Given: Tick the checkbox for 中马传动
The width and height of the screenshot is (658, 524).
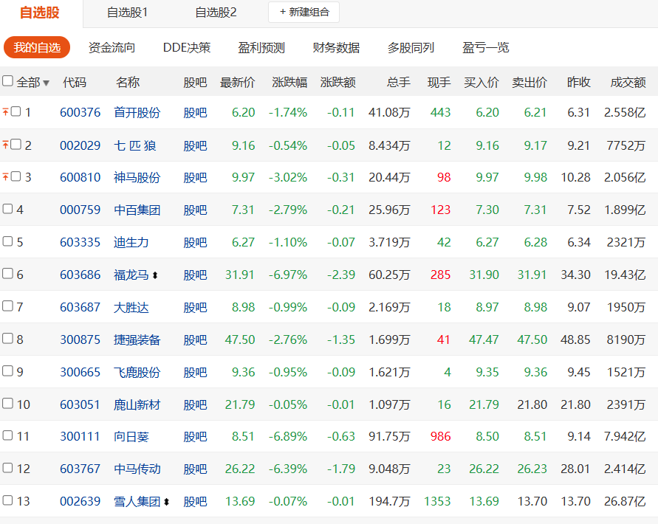Looking at the screenshot, I should 7,468.
